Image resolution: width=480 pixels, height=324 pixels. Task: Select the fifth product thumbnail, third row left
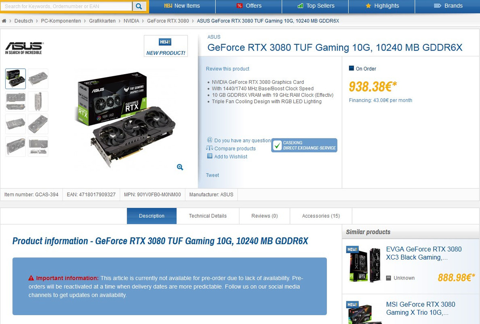16,124
